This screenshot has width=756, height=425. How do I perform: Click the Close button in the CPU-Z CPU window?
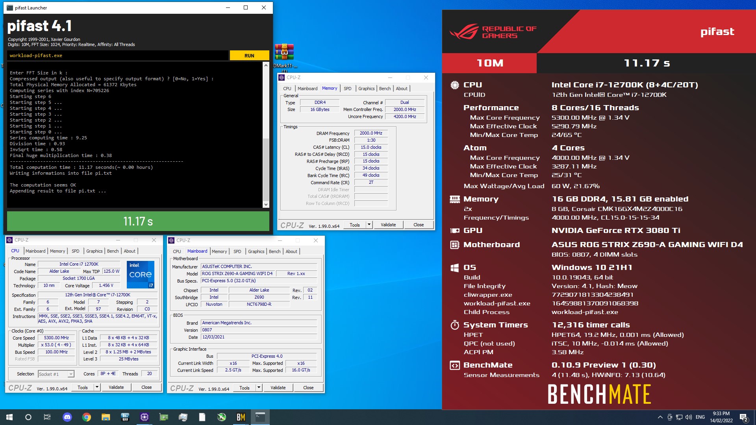pyautogui.click(x=146, y=387)
